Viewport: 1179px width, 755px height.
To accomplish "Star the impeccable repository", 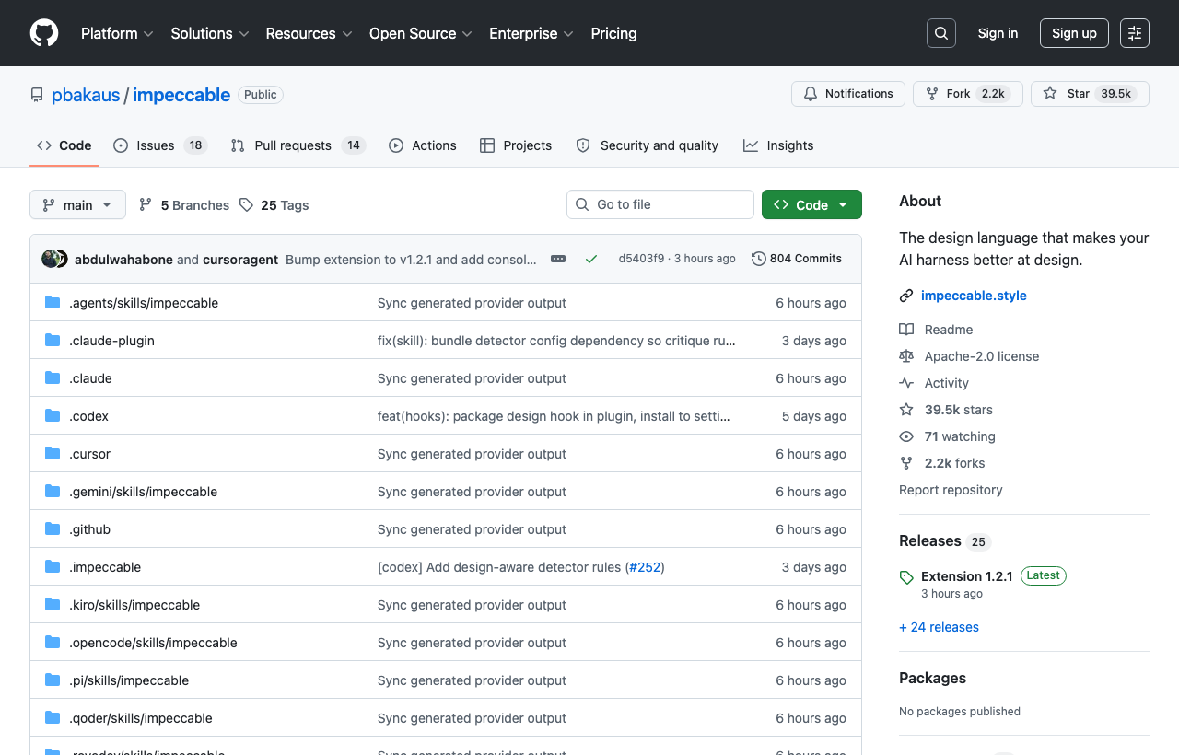I will point(1090,94).
